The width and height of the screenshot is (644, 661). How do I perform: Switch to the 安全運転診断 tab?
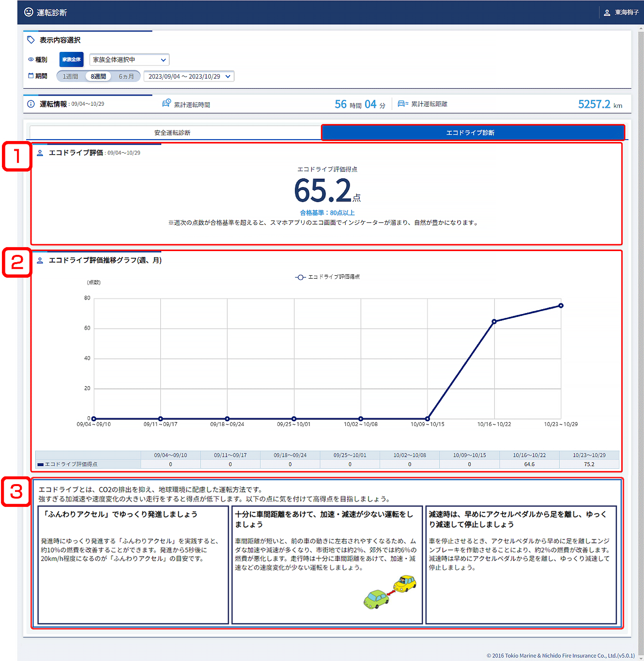(173, 133)
